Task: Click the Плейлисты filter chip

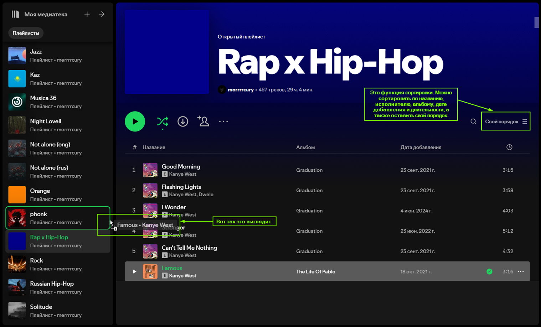Action: point(26,33)
